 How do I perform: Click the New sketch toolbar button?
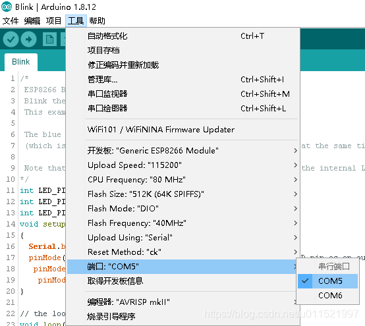[x=49, y=40]
